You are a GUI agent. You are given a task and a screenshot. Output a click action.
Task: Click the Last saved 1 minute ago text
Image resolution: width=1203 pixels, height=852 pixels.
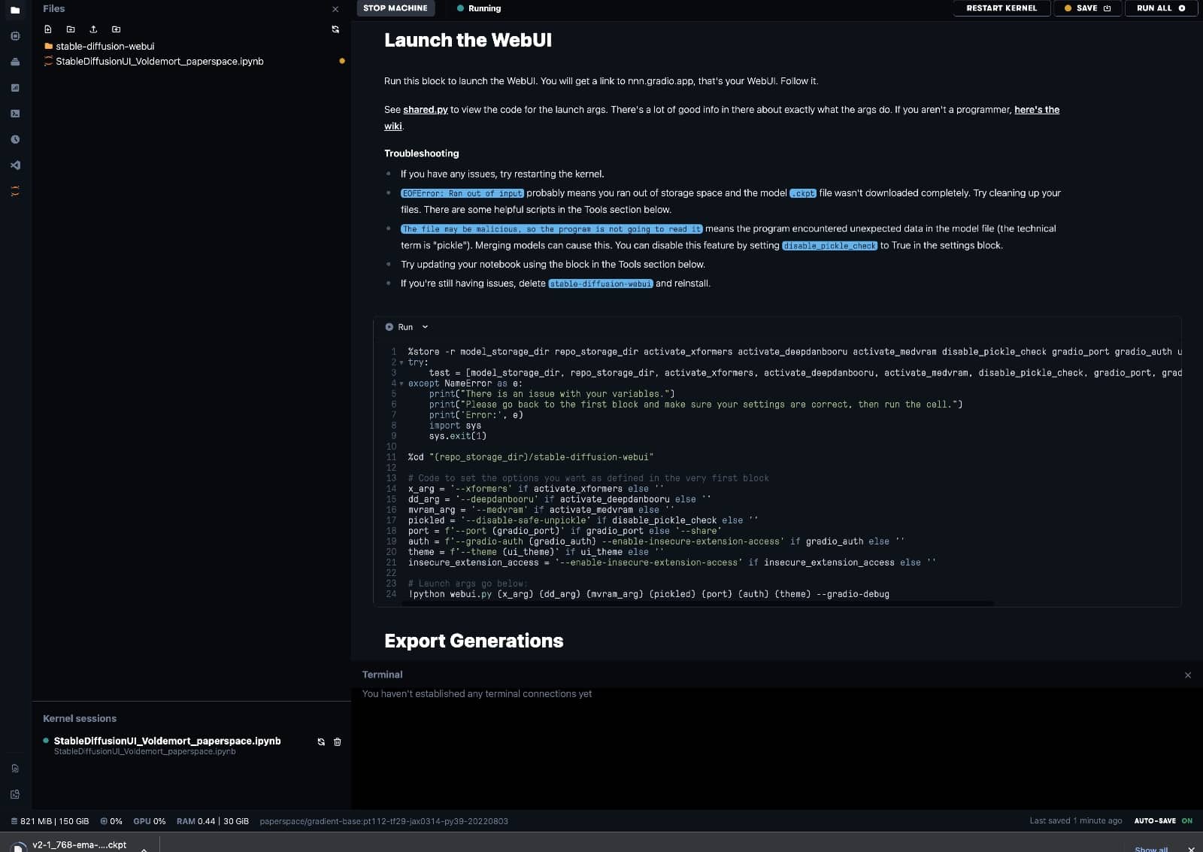coord(1075,821)
